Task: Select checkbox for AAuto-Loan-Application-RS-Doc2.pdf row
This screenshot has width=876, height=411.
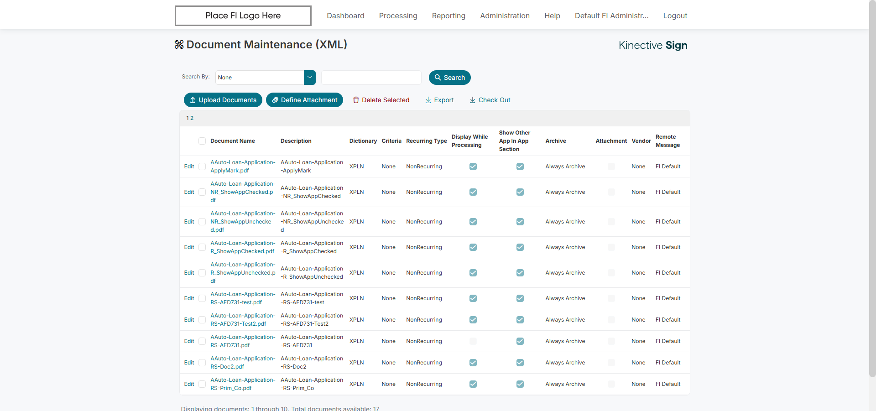Action: click(x=202, y=363)
